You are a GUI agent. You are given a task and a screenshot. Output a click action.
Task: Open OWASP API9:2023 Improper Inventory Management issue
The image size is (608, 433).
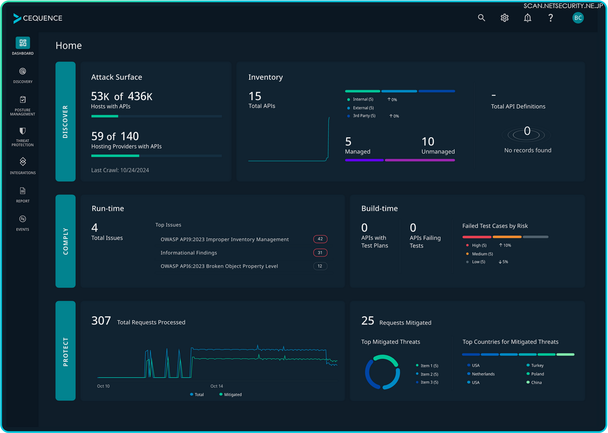[x=224, y=239]
